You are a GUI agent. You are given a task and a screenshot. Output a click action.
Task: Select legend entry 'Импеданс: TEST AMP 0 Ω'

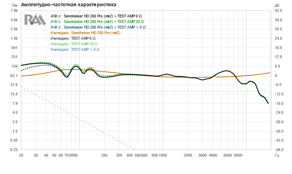pos(73,38)
